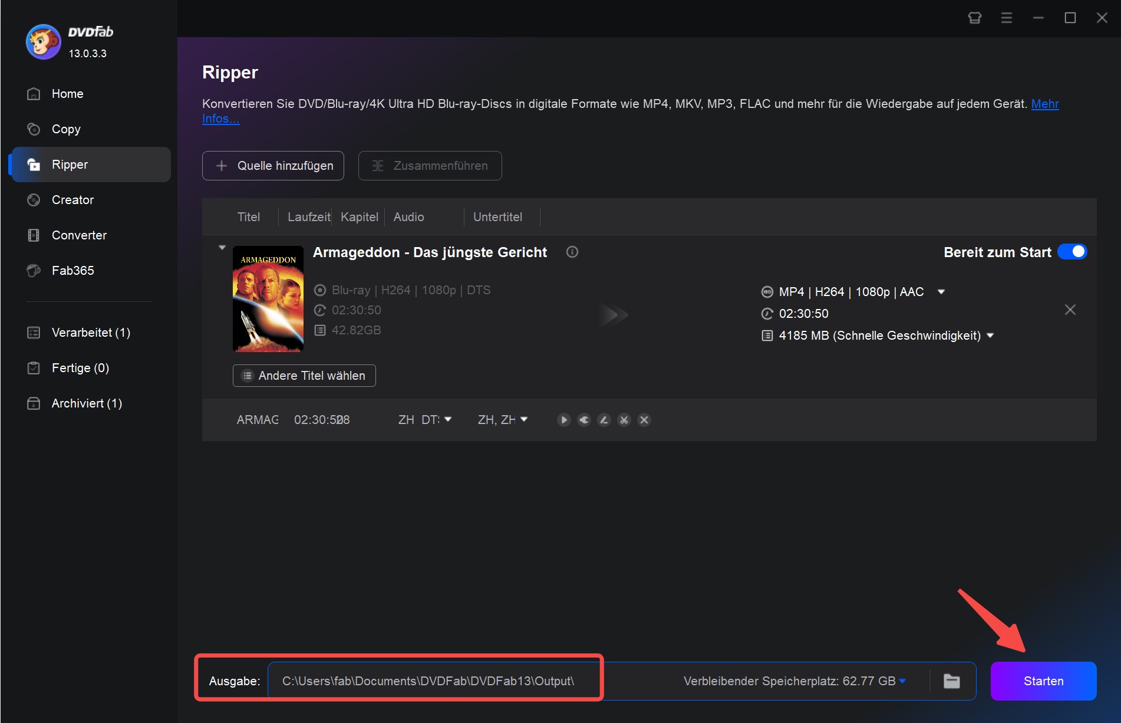This screenshot has width=1121, height=723.
Task: Open the ZH, ZH subtitle dropdown
Action: coord(524,419)
